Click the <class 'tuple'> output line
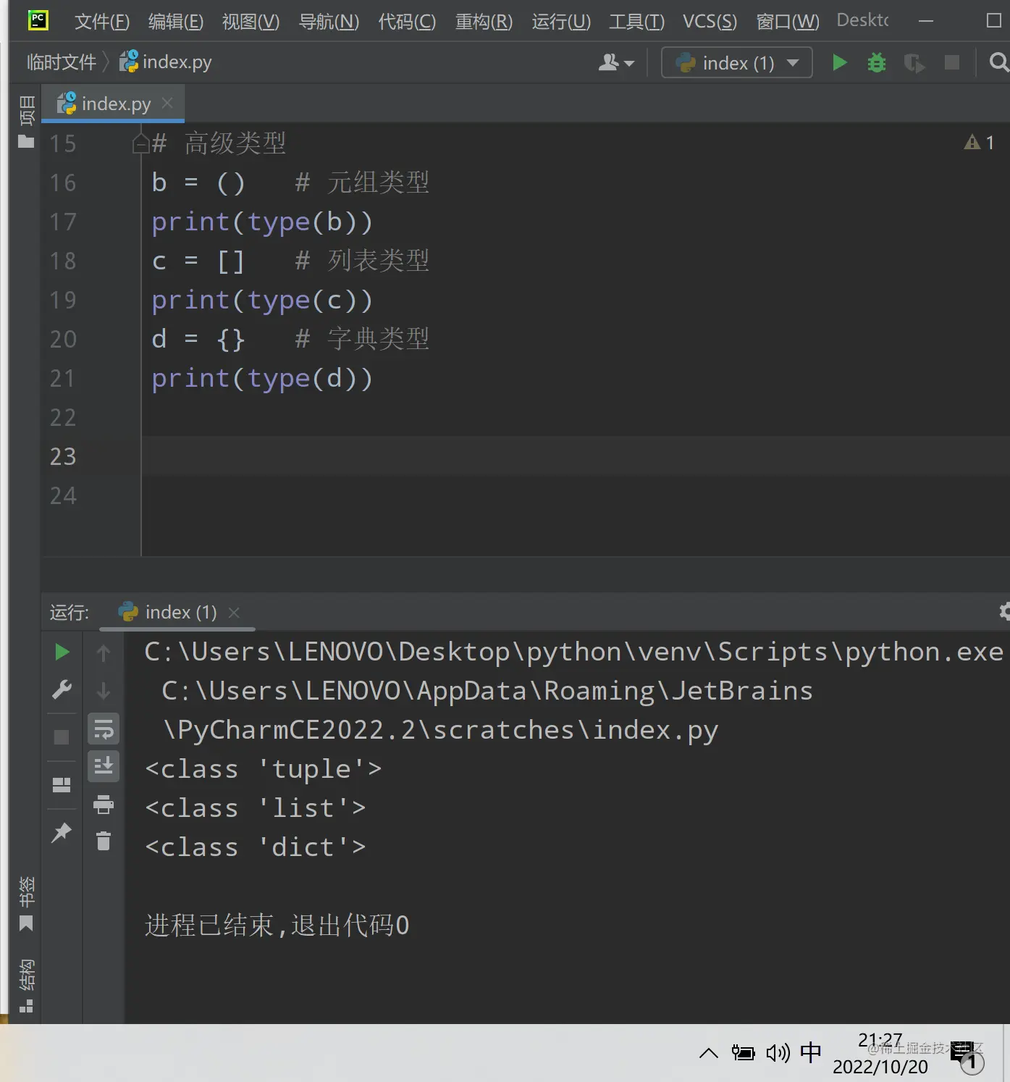 [x=264, y=769]
